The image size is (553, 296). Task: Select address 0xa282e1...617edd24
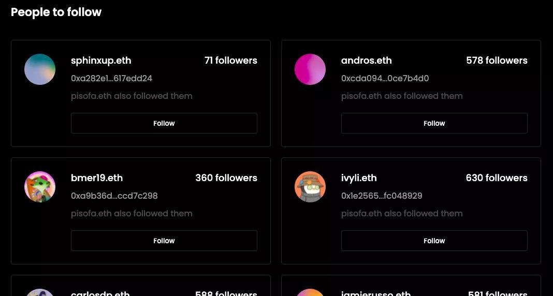pyautogui.click(x=111, y=78)
